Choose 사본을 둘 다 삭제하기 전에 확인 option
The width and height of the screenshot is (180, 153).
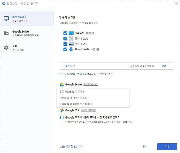[93, 104]
